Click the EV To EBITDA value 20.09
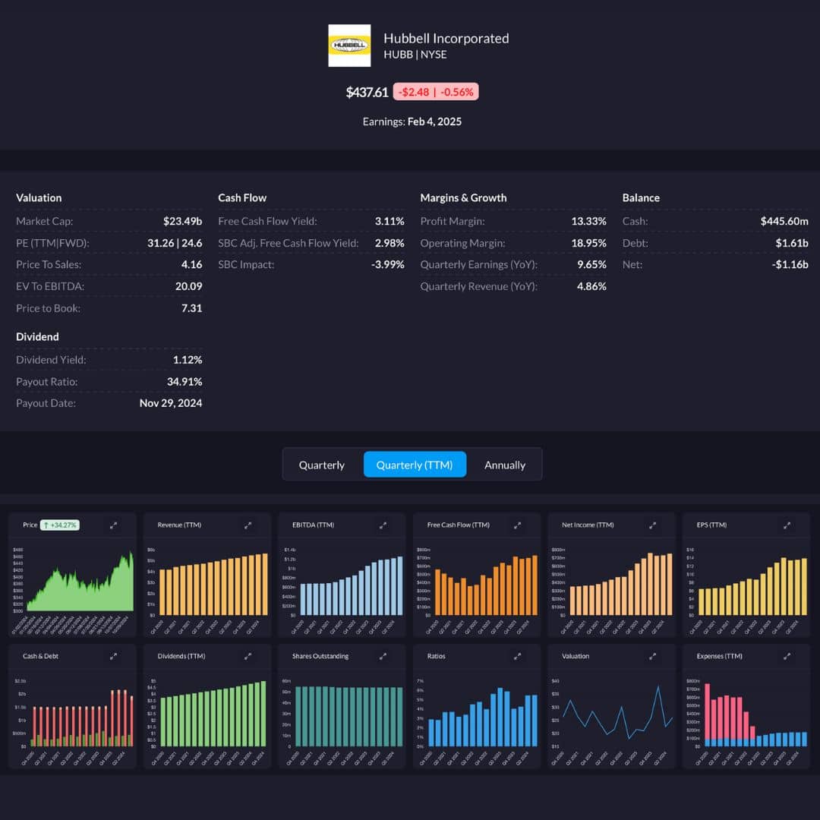The image size is (820, 820). 189,286
